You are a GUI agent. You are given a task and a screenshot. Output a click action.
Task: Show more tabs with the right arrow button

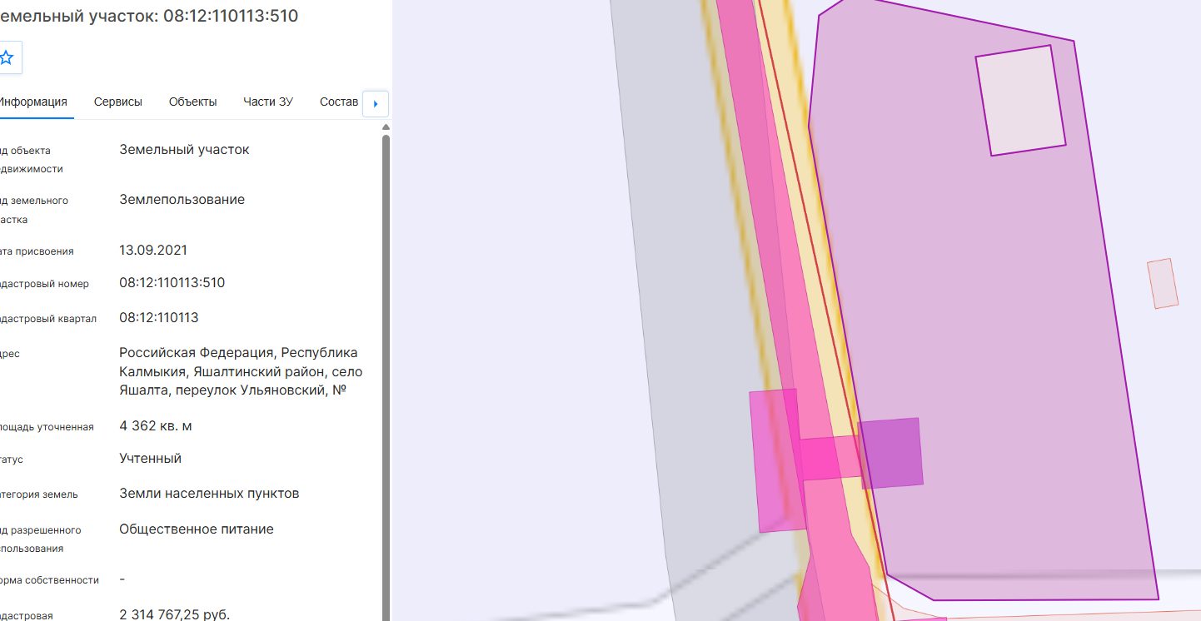pyautogui.click(x=376, y=104)
